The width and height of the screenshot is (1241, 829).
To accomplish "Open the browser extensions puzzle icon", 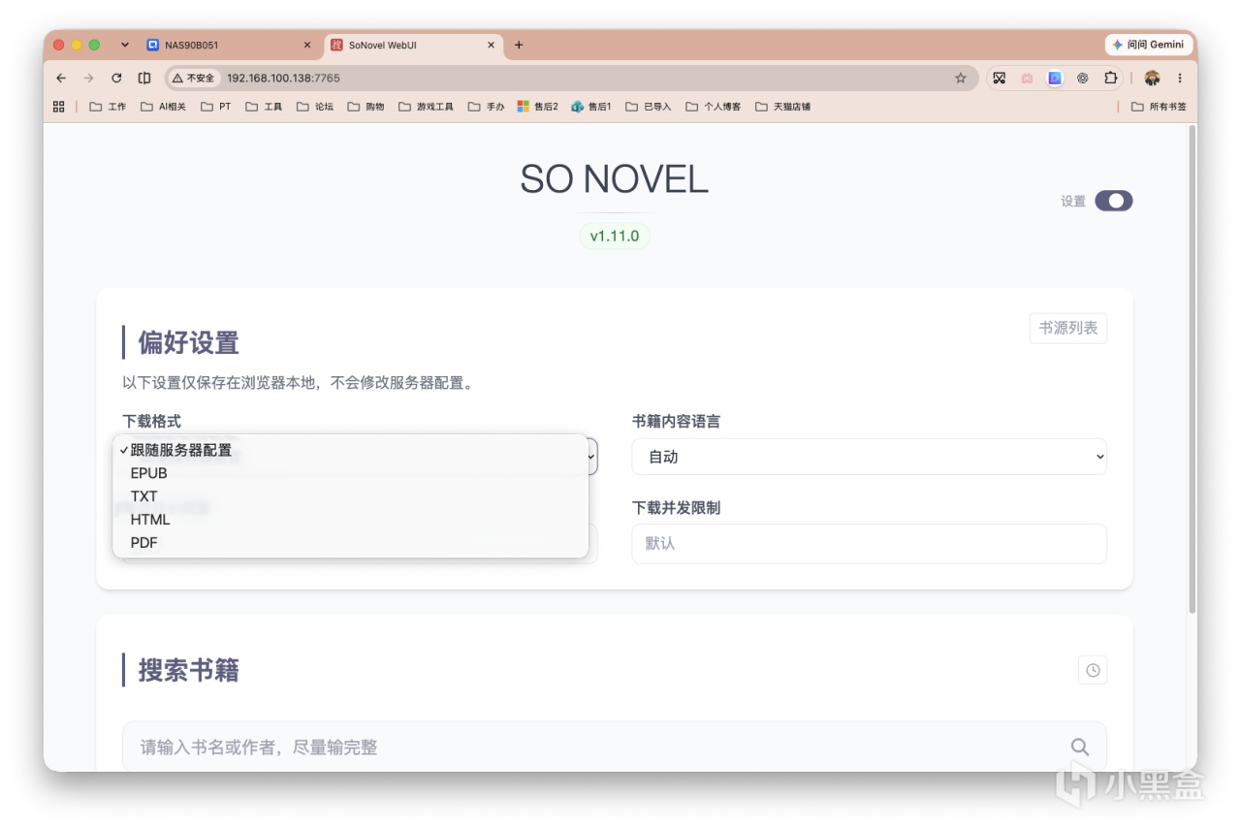I will pos(1111,79).
